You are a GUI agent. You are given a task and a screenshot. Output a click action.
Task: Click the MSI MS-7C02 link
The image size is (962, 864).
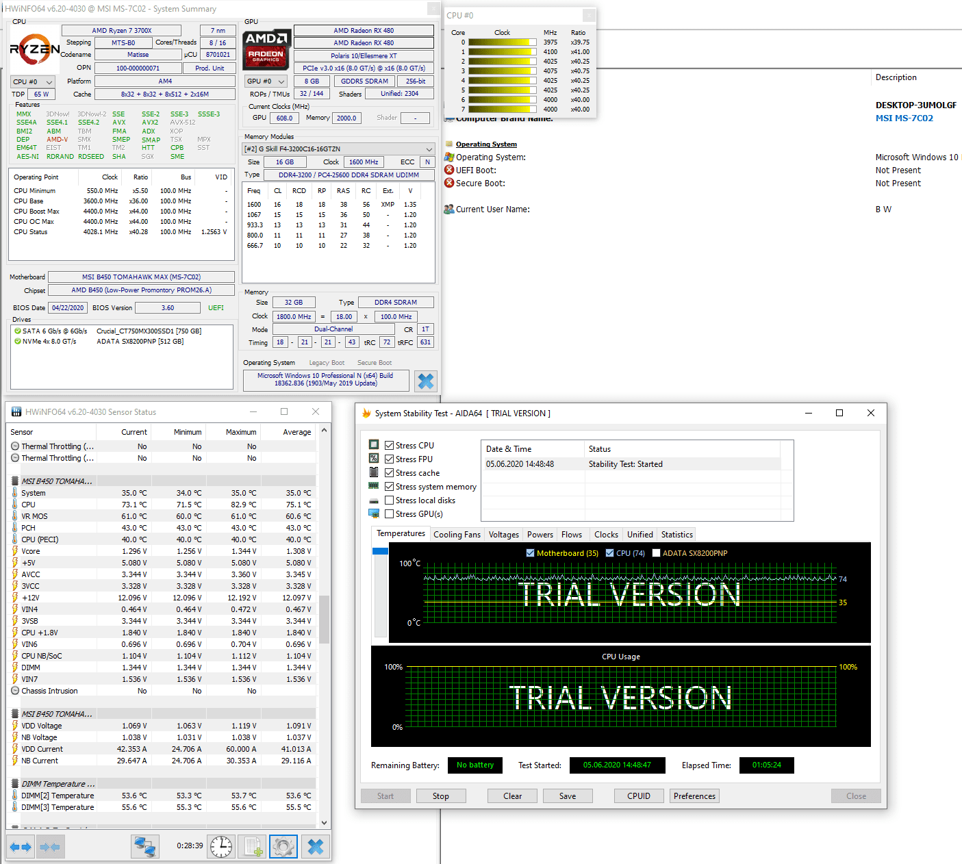[x=904, y=118]
